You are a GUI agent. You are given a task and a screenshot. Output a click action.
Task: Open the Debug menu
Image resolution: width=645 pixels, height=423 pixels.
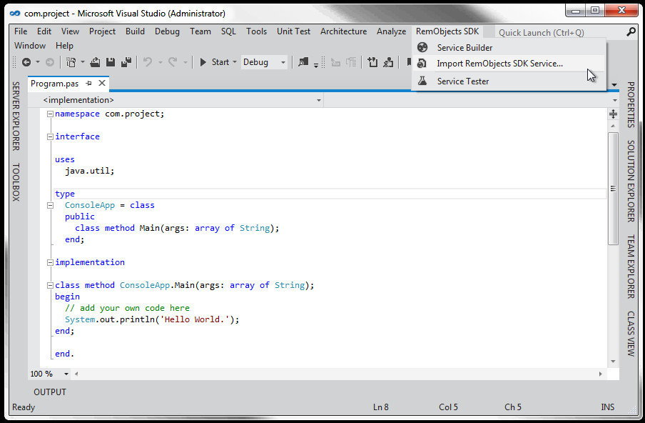click(167, 31)
